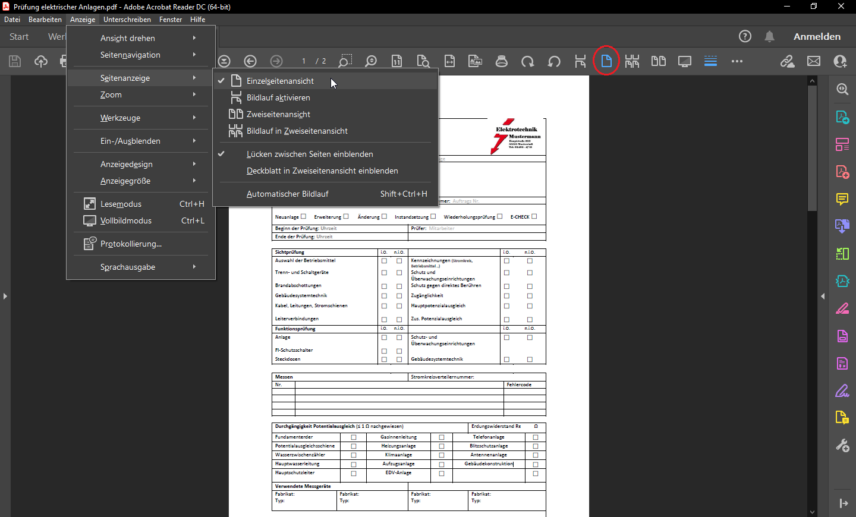Check the Neuanlage checkbox in the form
Image resolution: width=856 pixels, height=517 pixels.
(x=304, y=216)
